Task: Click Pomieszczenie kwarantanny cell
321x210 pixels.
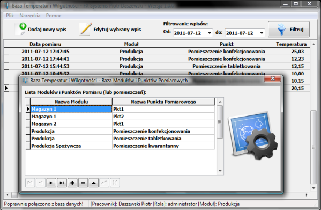Action: coord(163,146)
